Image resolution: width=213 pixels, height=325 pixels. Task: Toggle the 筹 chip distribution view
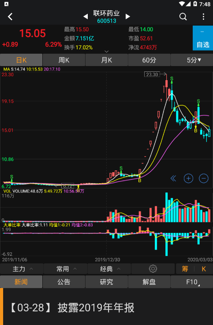tap(185, 269)
